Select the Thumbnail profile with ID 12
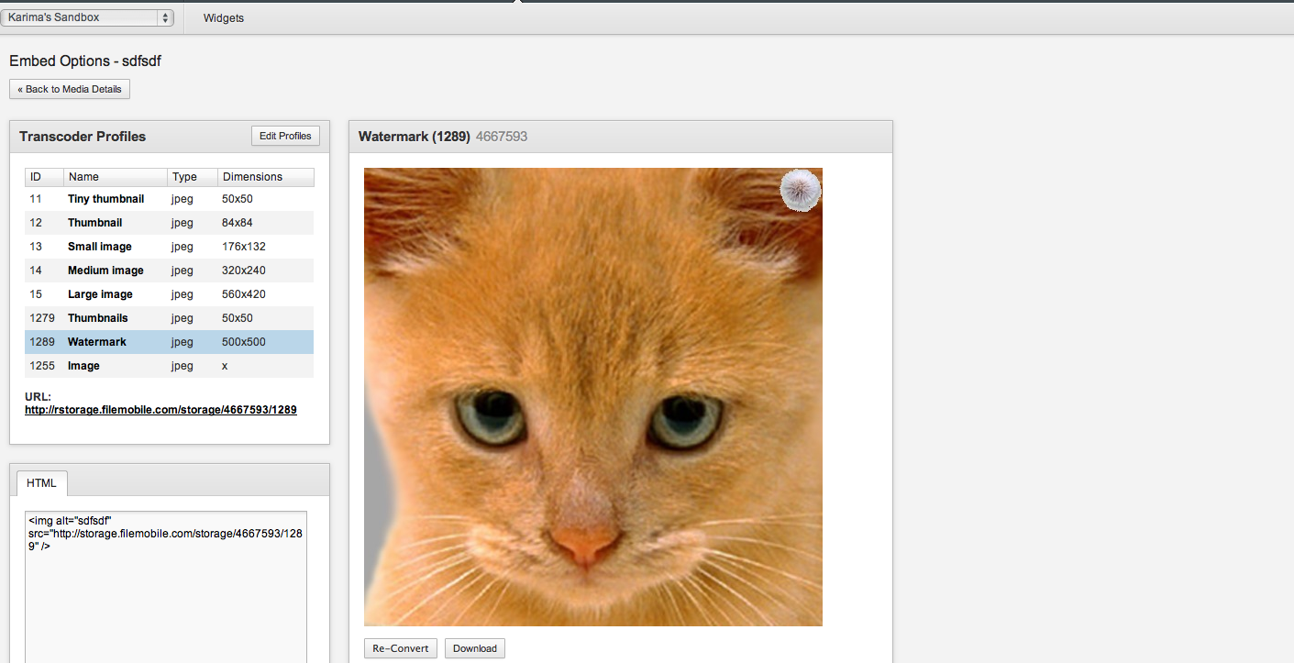The height and width of the screenshot is (663, 1294). tap(169, 223)
